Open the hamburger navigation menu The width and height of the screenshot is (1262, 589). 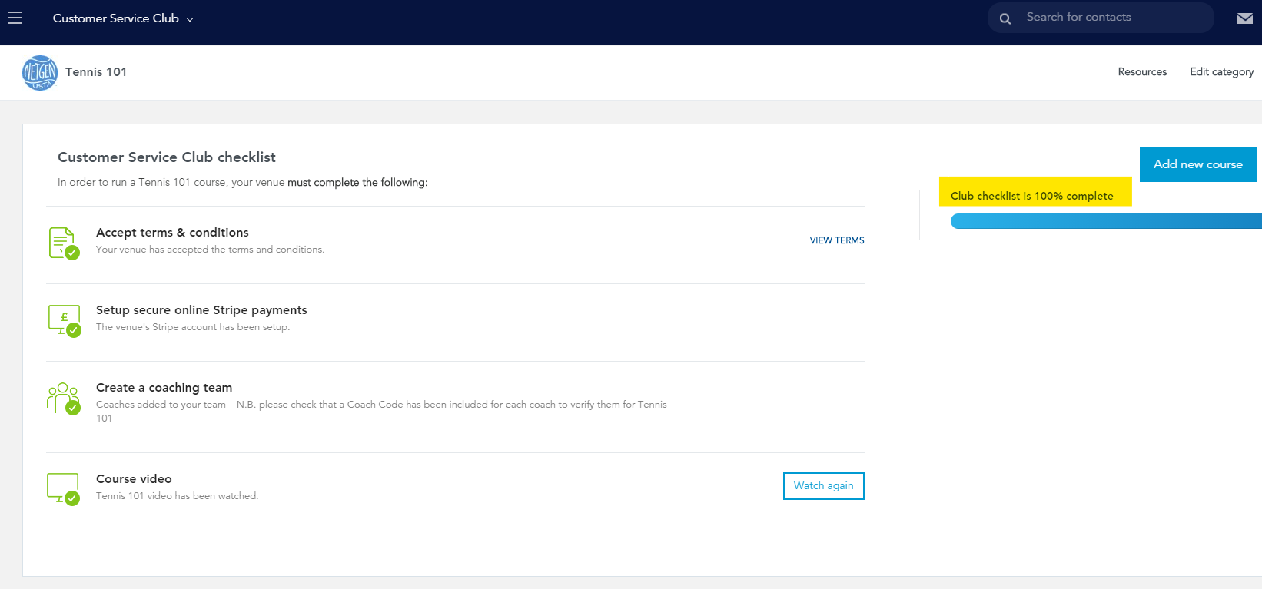(x=15, y=18)
